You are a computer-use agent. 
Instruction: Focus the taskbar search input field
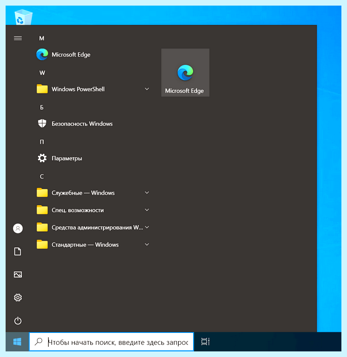click(111, 342)
